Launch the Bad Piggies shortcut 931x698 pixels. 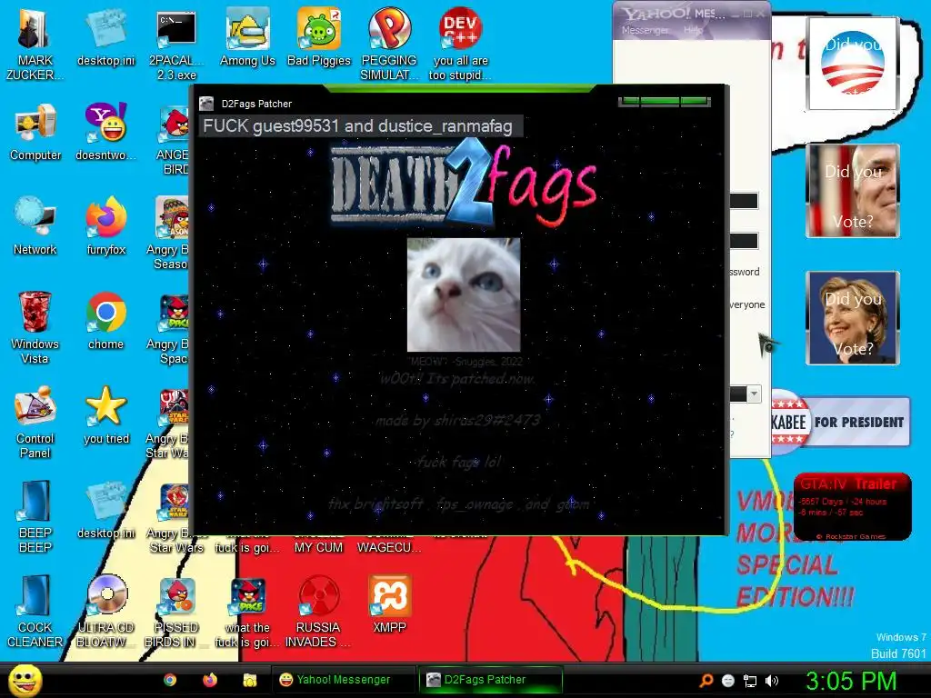(x=319, y=36)
